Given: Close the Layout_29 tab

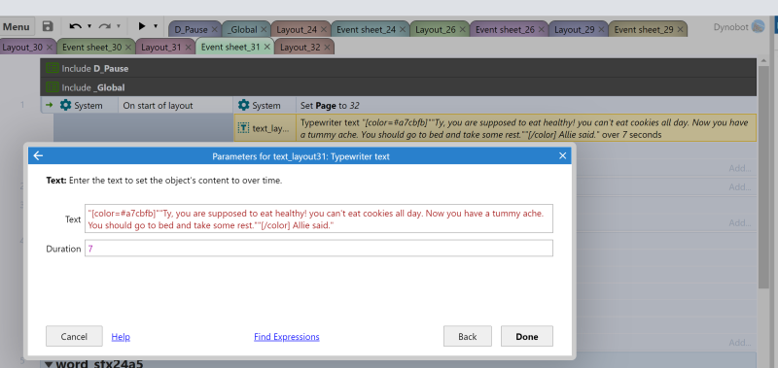Looking at the screenshot, I should pyautogui.click(x=601, y=30).
